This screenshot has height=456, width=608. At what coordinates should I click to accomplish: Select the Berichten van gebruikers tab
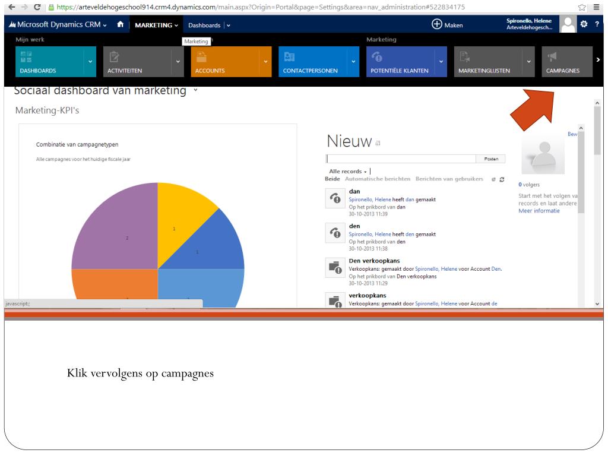(449, 179)
